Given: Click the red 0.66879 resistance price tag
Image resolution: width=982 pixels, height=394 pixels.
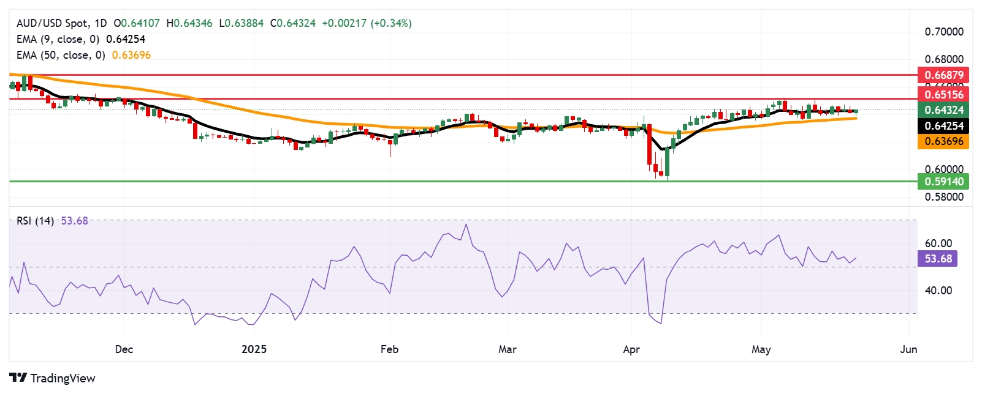Looking at the screenshot, I should [943, 75].
